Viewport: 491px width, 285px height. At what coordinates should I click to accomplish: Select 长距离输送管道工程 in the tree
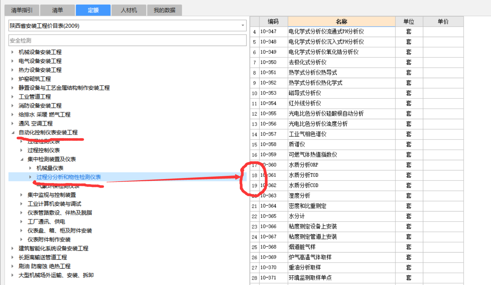[x=43, y=257]
